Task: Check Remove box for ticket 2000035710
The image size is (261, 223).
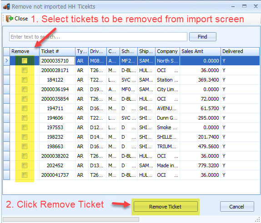Action: click(25, 61)
